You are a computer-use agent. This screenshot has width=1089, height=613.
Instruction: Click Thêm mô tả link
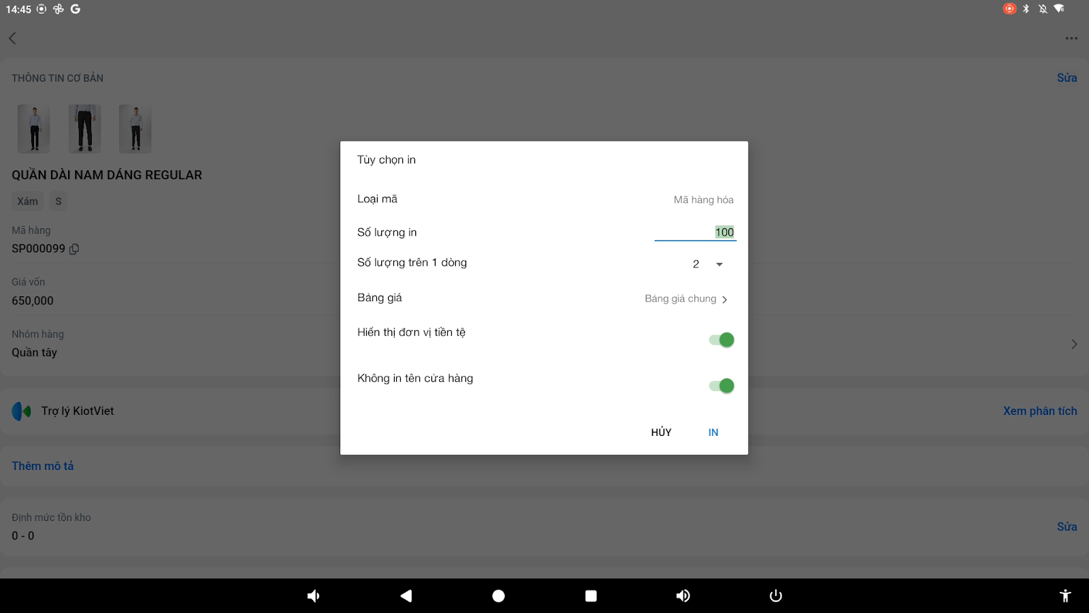pyautogui.click(x=43, y=466)
